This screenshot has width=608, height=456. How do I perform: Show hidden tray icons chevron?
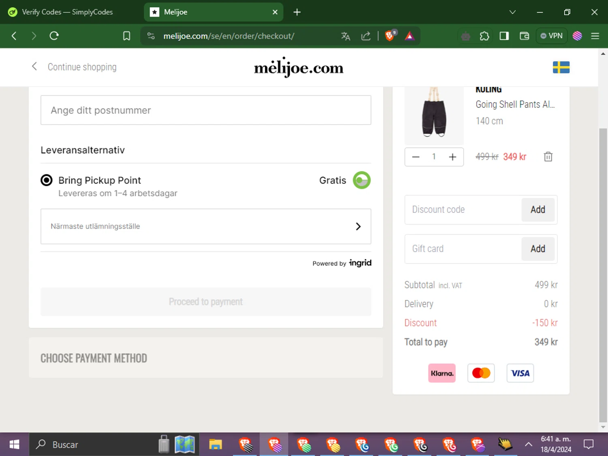point(529,445)
